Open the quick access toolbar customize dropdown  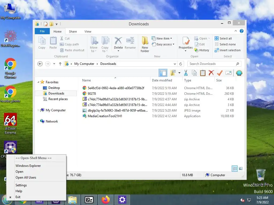click(x=57, y=24)
